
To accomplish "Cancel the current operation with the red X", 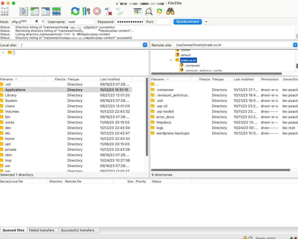I will coord(97,11).
